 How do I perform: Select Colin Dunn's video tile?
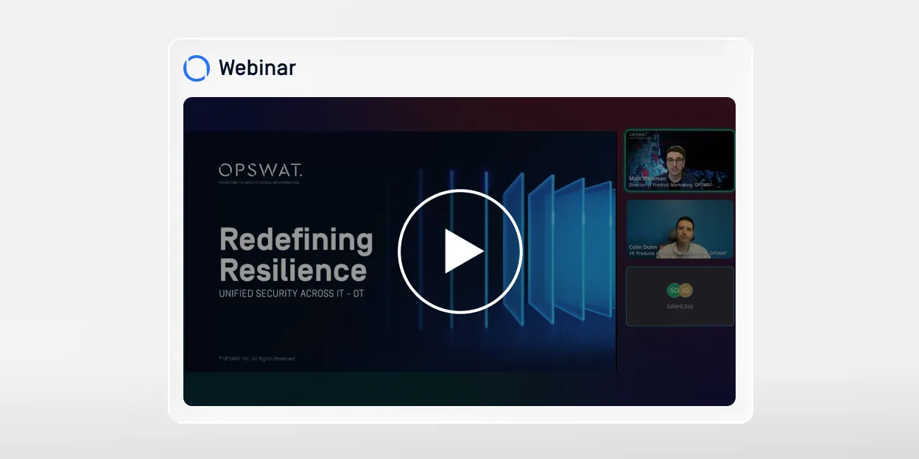(x=680, y=229)
